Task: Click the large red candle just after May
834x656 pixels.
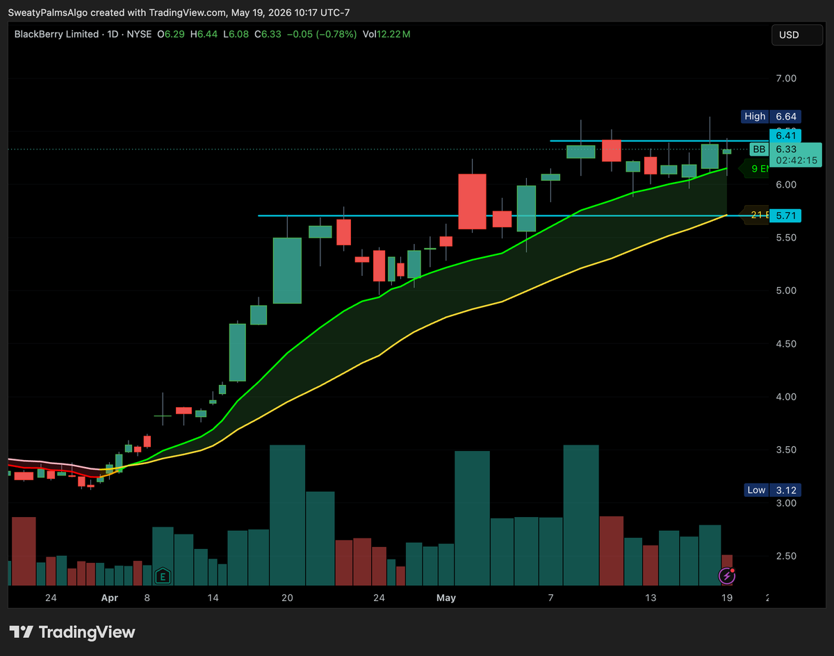Action: point(472,202)
